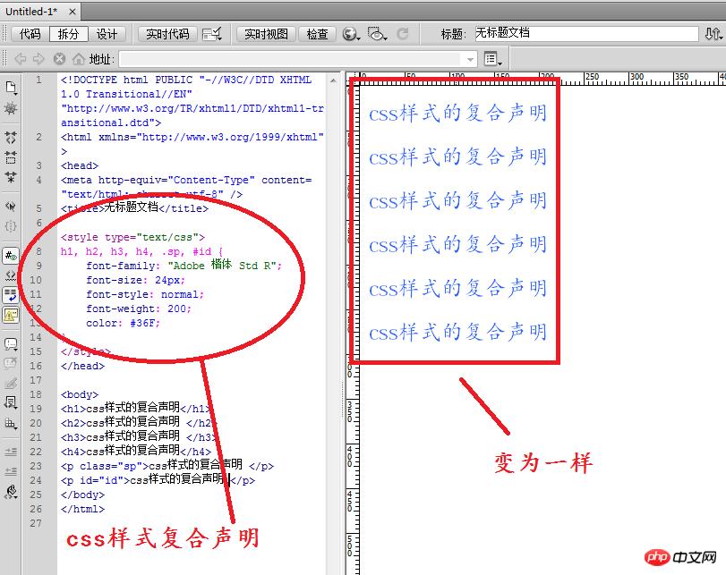Focus the 标题 title input field

[x=586, y=33]
